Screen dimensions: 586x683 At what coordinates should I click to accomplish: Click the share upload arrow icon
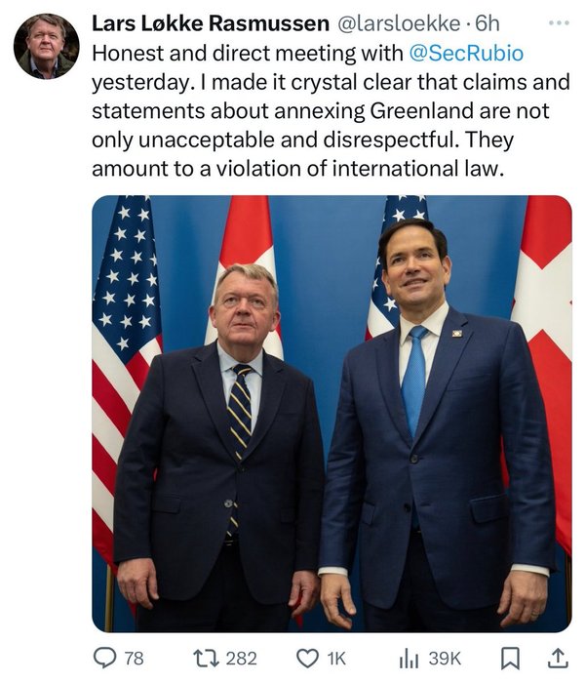tap(559, 659)
